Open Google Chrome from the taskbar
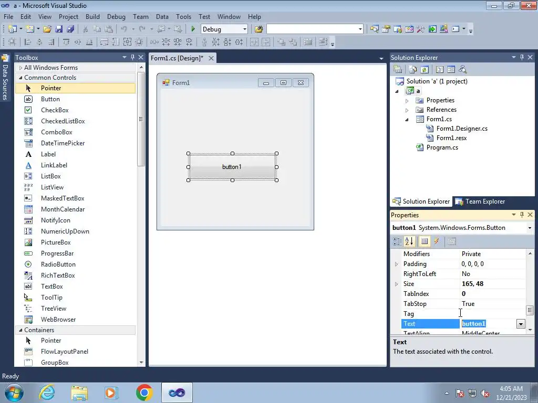The image size is (538, 403). (x=144, y=393)
